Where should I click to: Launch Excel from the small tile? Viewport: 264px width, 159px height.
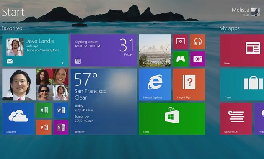pyautogui.click(x=44, y=110)
